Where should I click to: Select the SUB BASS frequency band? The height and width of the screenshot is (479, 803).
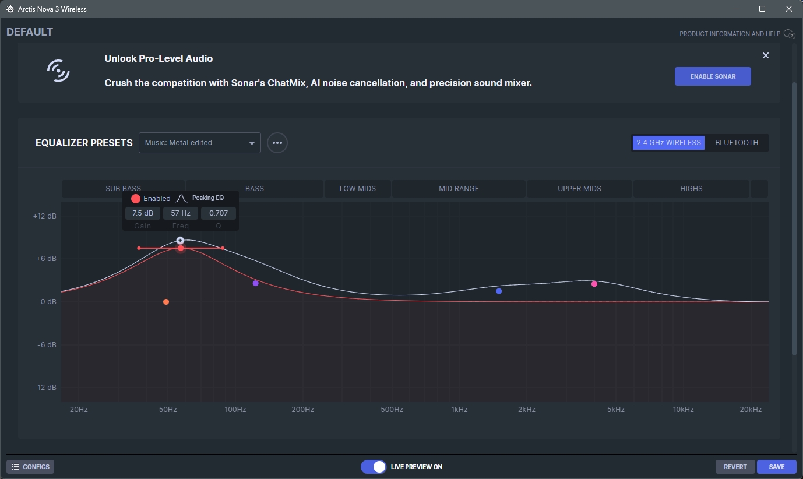coord(123,189)
